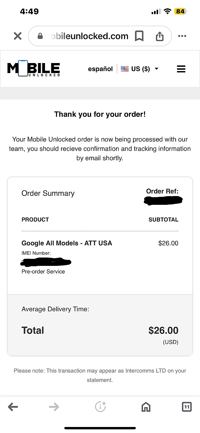Tap the Mobile Unlocked logo
The image size is (200, 433).
[x=33, y=68]
